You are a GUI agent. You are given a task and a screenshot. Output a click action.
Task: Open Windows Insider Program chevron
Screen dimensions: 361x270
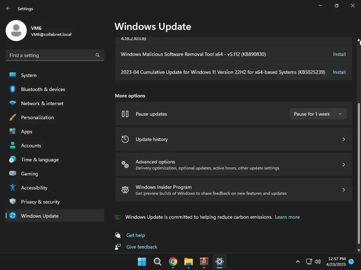tap(343, 189)
